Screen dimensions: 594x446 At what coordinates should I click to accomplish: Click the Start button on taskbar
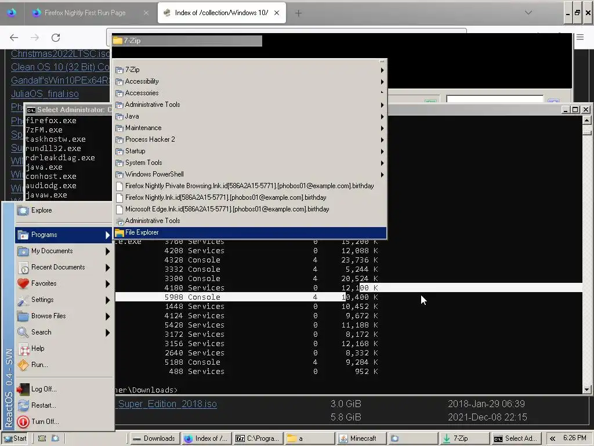(15, 438)
